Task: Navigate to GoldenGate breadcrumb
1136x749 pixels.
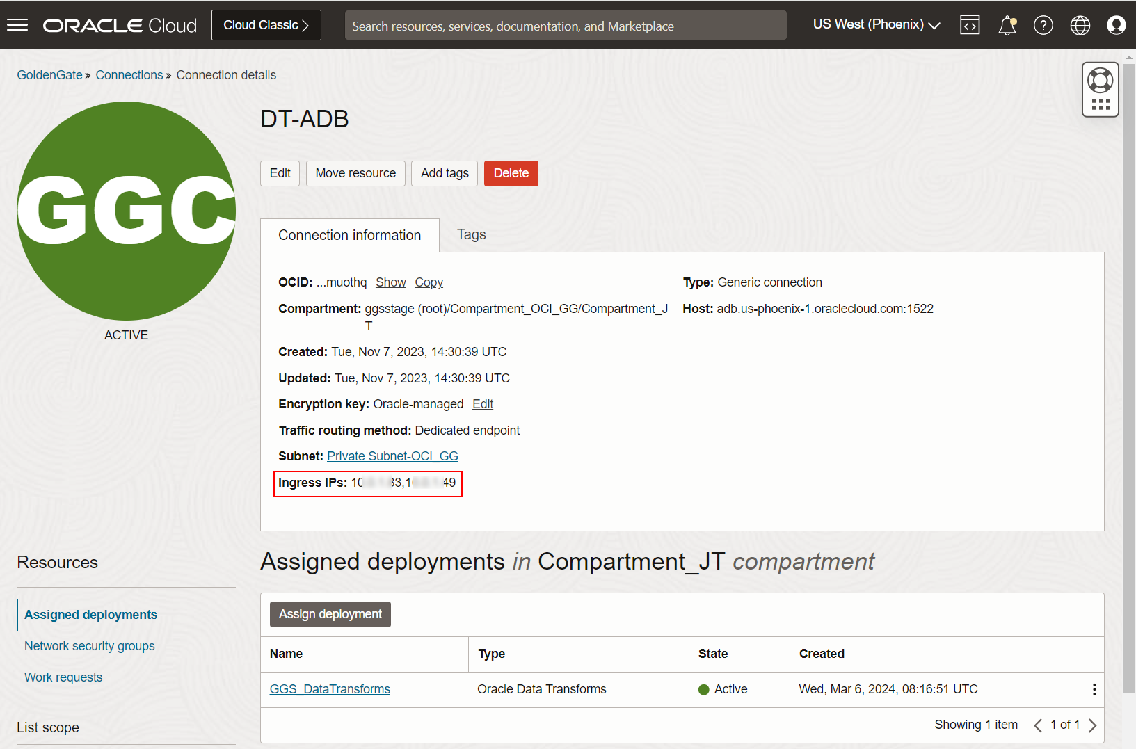Action: click(x=49, y=75)
